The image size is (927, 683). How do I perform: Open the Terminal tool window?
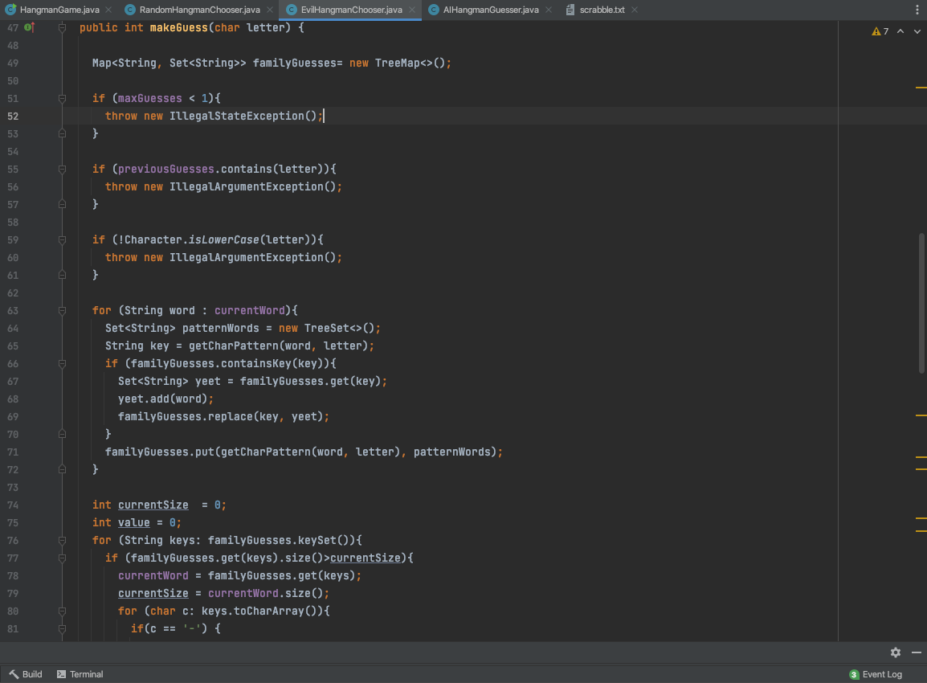coord(80,674)
